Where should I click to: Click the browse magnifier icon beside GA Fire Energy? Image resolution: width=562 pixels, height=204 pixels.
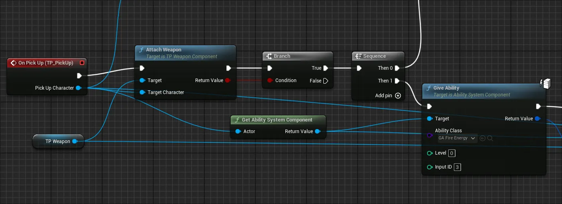pyautogui.click(x=490, y=138)
